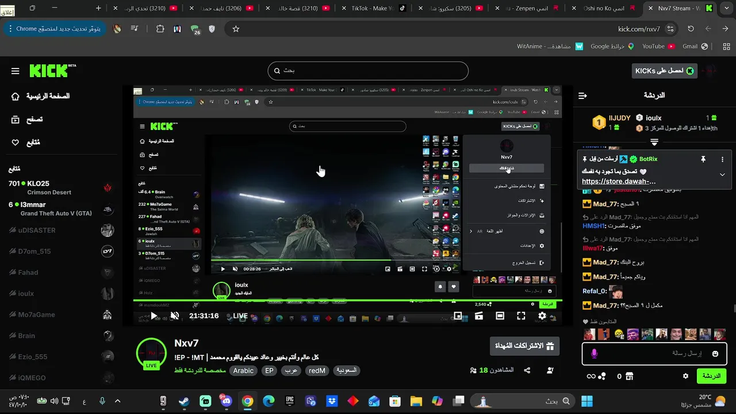Screen dimensions: 736x414
Task: Open Chrome media control icon
Action: coord(134,29)
